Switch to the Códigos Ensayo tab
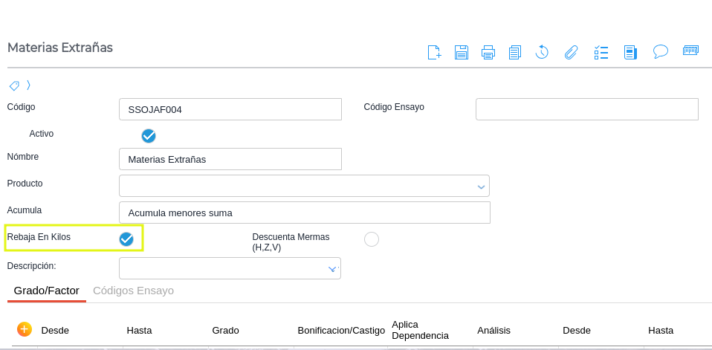The width and height of the screenshot is (712, 350). point(133,291)
